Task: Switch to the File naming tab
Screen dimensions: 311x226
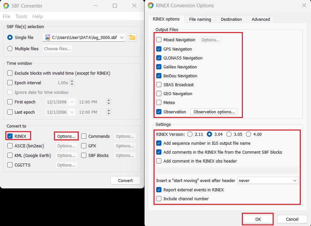Action: (x=200, y=19)
